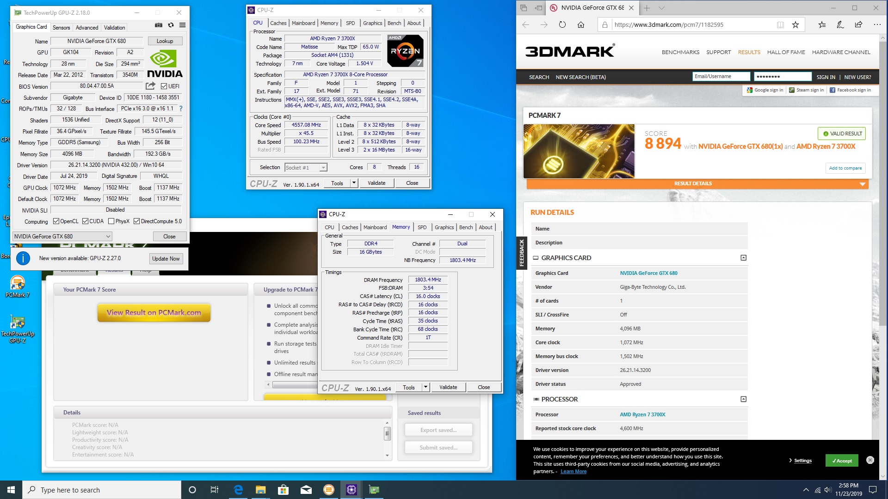This screenshot has height=499, width=888.
Task: Open TechPowerUp GPU-Z desktop shortcut icon
Action: 17,329
